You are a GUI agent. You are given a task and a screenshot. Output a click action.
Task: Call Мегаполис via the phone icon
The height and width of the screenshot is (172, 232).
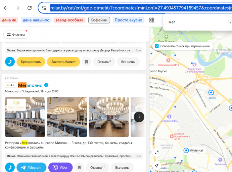[10, 167]
